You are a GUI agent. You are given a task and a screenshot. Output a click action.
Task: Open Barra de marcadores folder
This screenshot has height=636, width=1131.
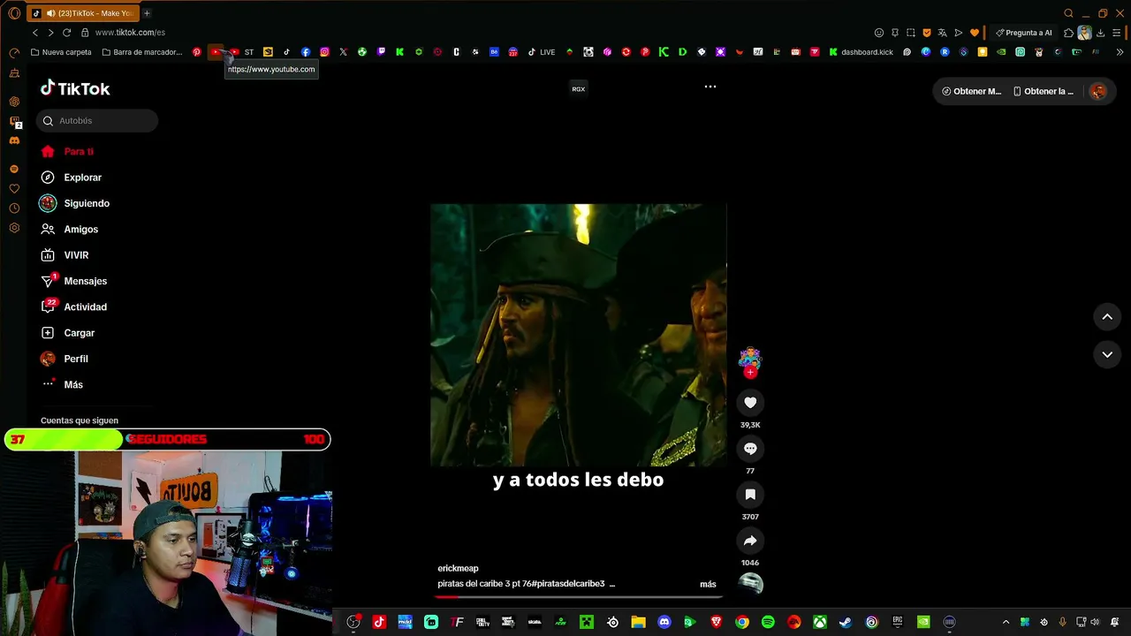point(142,52)
